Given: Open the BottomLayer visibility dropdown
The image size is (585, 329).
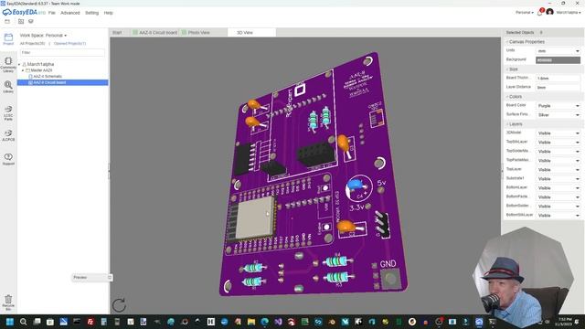Looking at the screenshot, I should (x=558, y=188).
